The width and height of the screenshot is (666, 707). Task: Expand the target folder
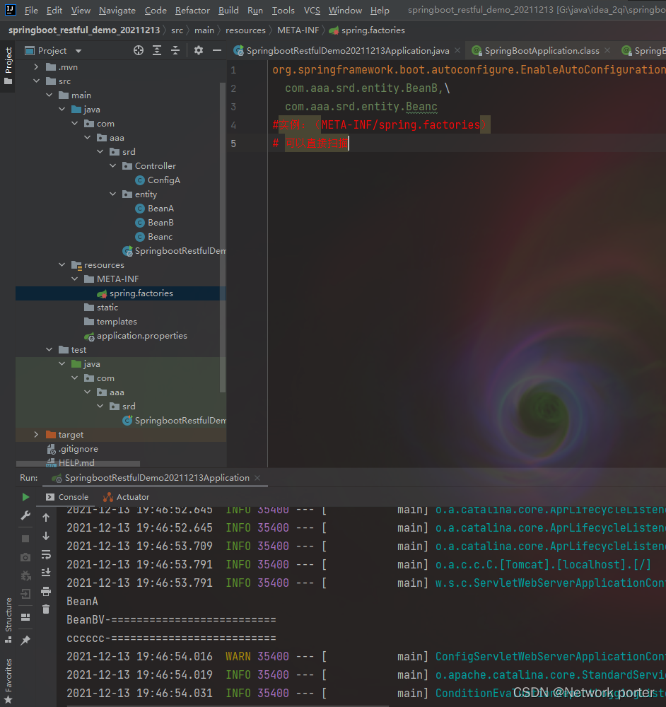(x=36, y=434)
